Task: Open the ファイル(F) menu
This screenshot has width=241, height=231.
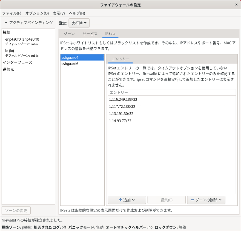Action: pos(12,13)
